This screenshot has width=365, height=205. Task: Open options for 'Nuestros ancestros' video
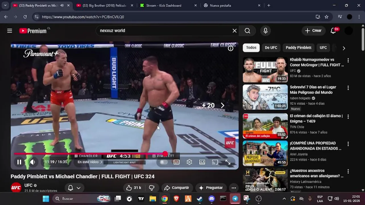348,171
